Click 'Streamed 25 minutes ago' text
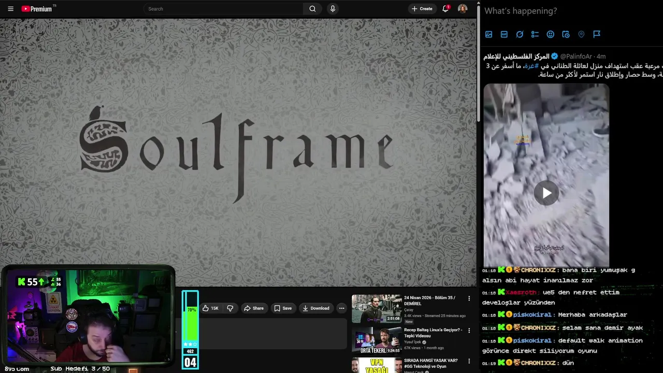The image size is (663, 373). (x=444, y=315)
